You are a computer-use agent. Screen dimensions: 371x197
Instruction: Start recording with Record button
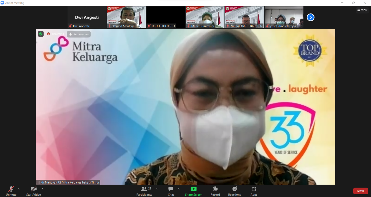pyautogui.click(x=215, y=191)
